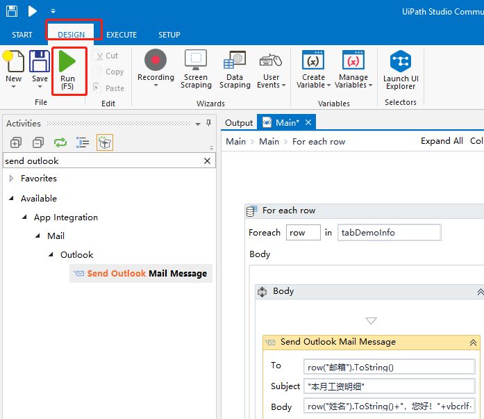
Task: Click the activities list view icon
Action: point(83,142)
